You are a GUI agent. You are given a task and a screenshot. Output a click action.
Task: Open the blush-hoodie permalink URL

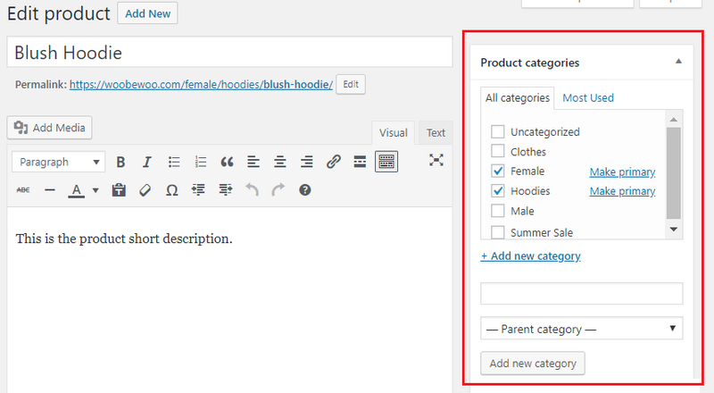coord(201,85)
